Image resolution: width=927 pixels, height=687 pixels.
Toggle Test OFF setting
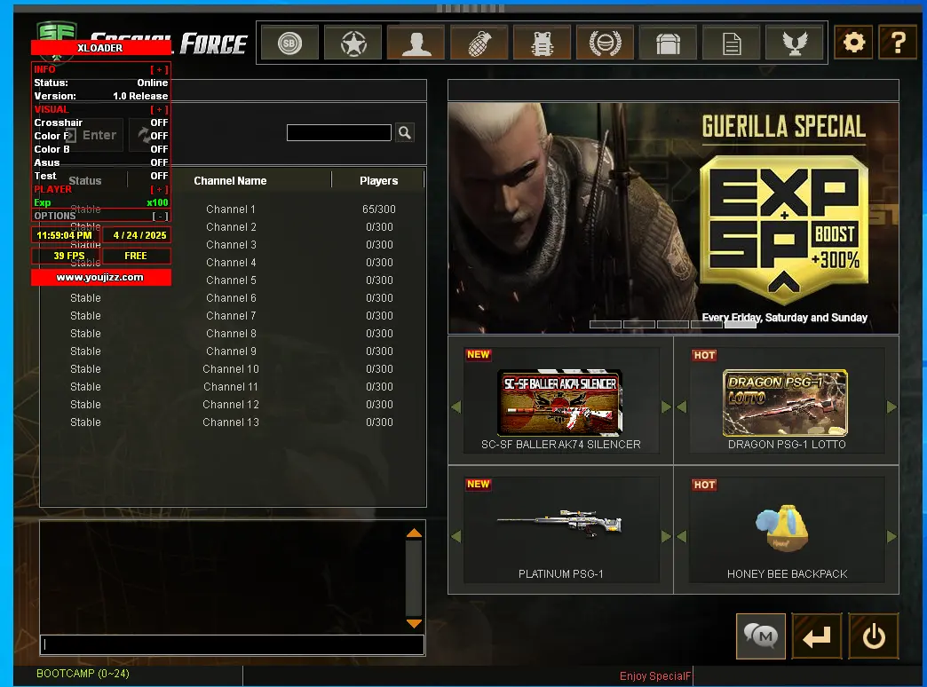pyautogui.click(x=101, y=176)
